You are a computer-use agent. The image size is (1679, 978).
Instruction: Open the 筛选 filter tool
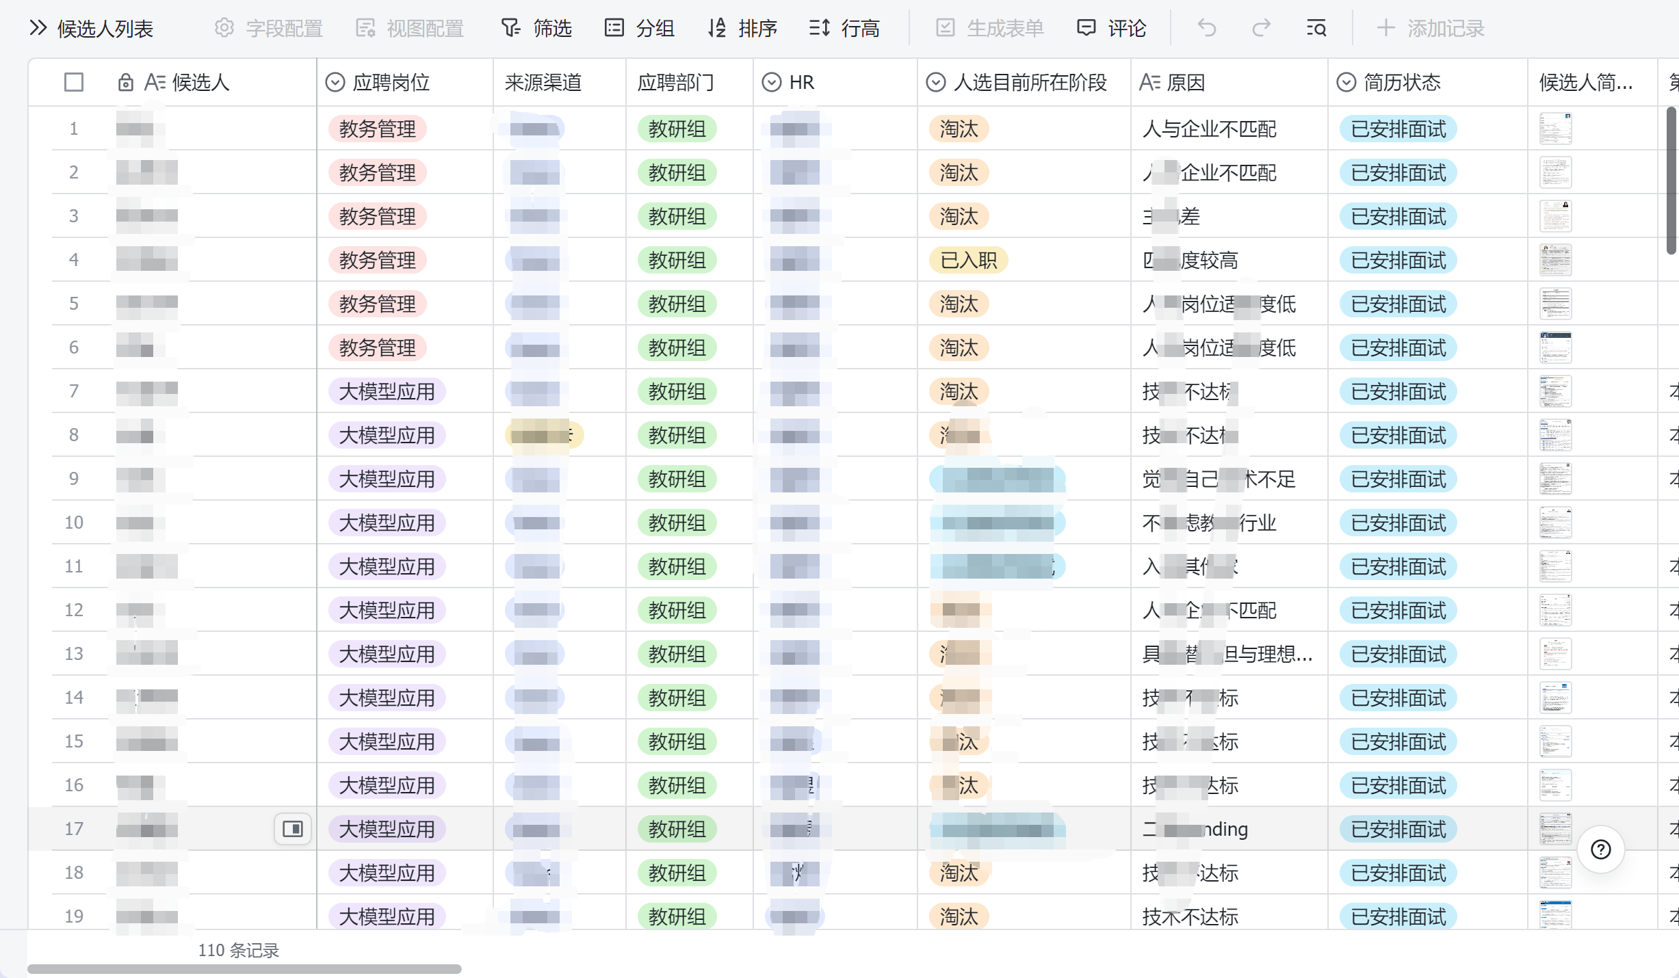tap(536, 28)
